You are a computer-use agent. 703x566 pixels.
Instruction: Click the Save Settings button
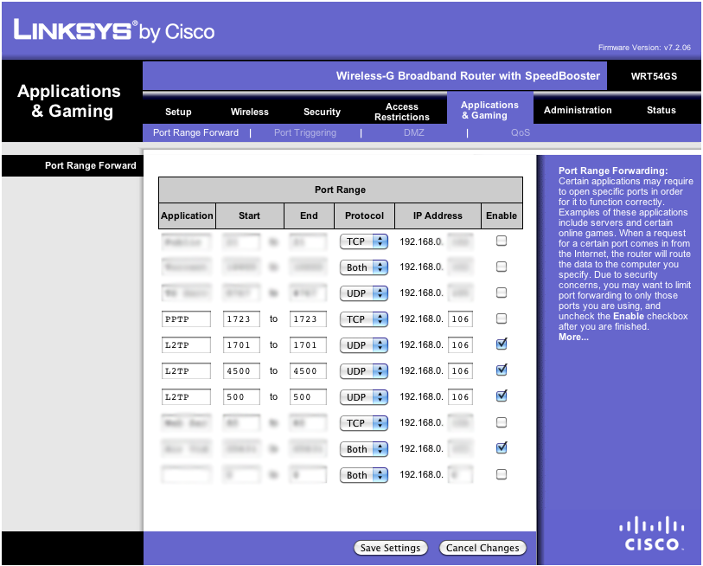[391, 548]
